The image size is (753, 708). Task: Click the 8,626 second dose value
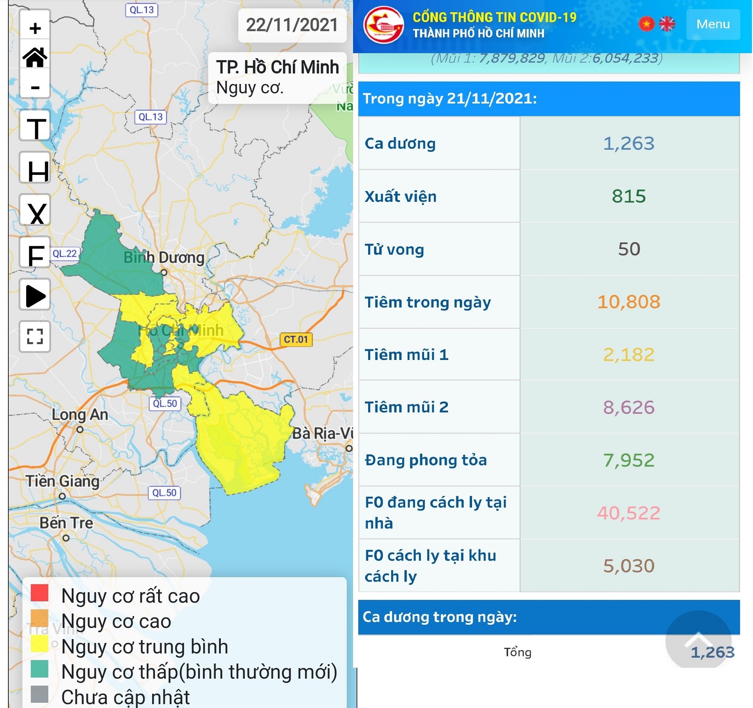tap(629, 407)
